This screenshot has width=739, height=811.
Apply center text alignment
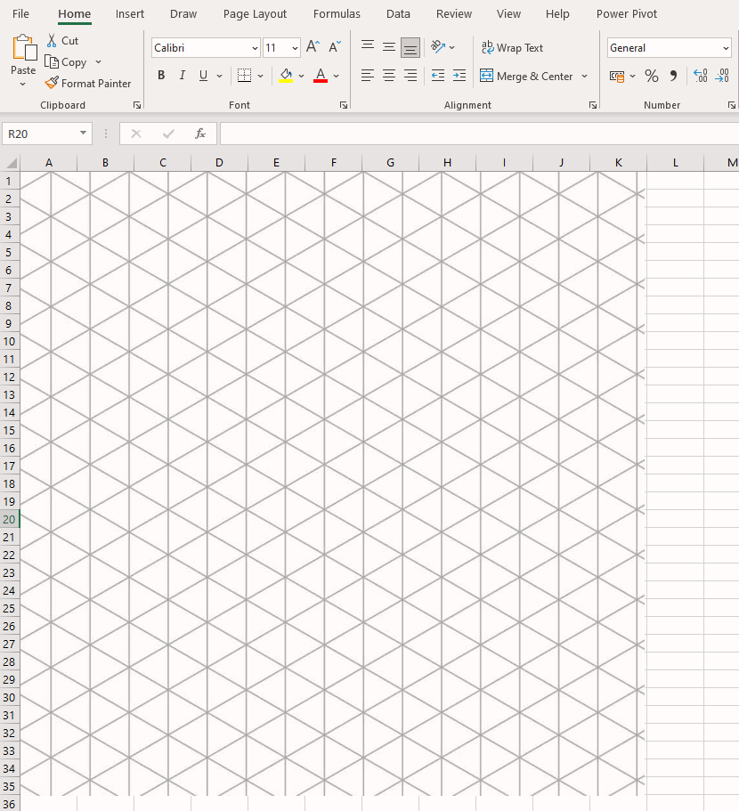coord(389,76)
